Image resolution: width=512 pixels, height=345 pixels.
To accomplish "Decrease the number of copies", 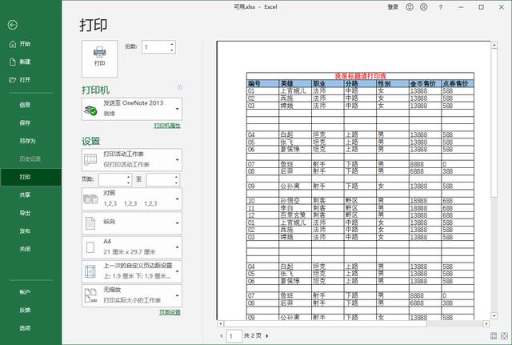I will tap(172, 50).
